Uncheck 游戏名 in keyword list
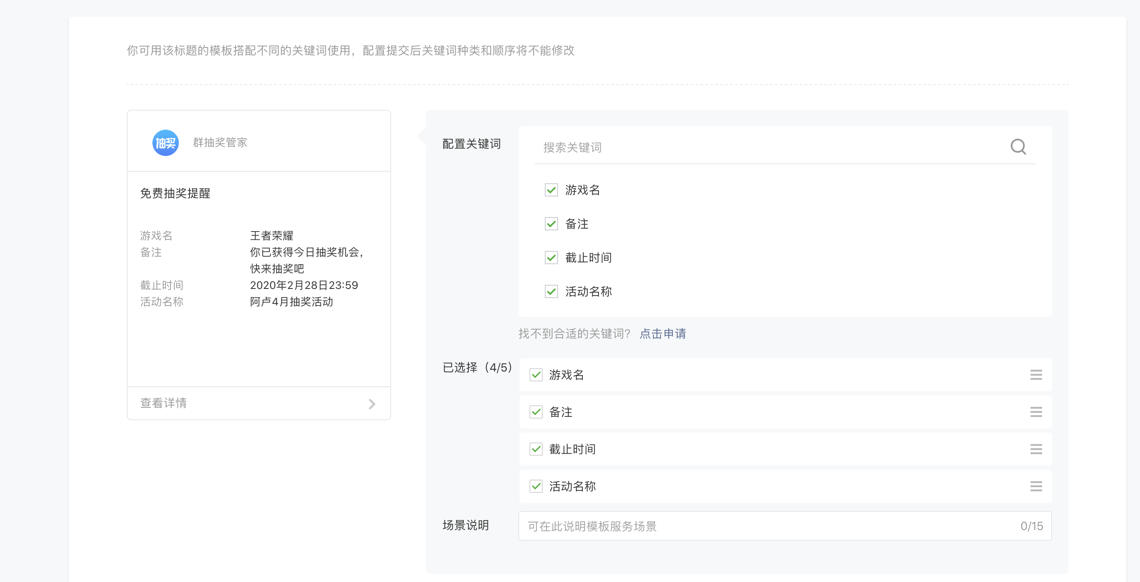 pos(551,190)
